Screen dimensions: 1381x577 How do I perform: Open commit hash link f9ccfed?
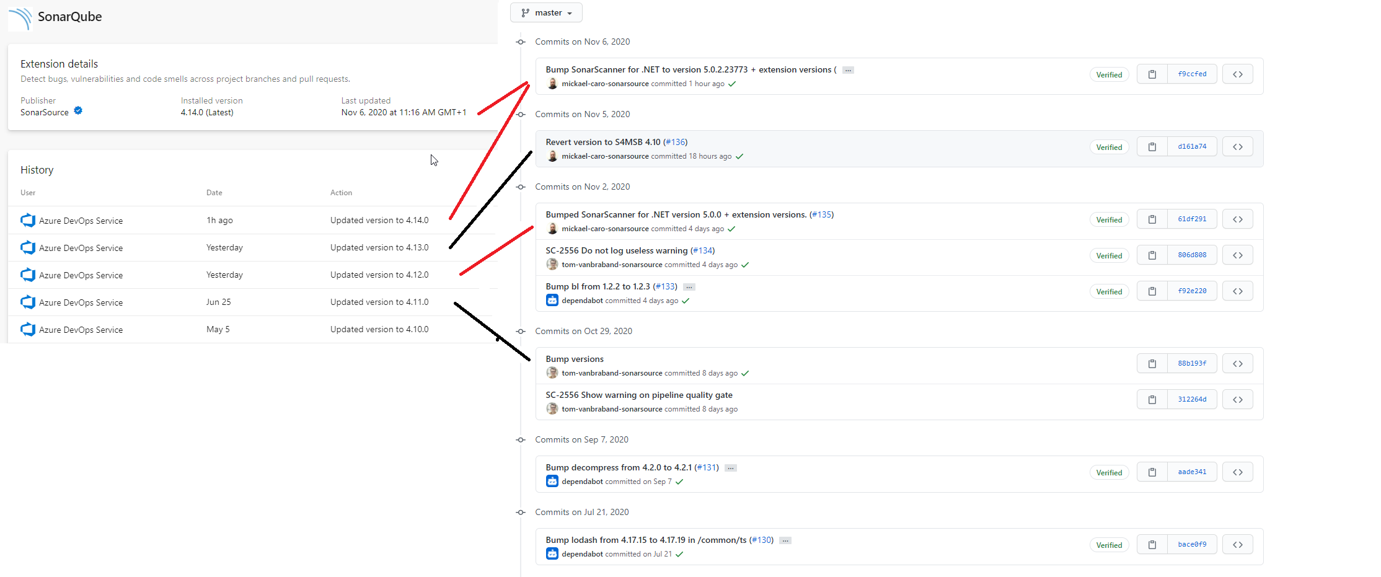(1192, 74)
